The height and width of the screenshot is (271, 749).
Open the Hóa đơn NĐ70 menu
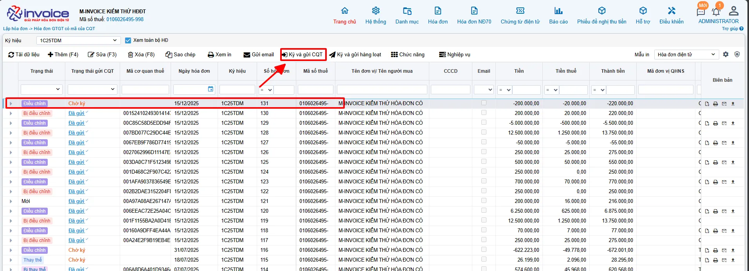(474, 16)
